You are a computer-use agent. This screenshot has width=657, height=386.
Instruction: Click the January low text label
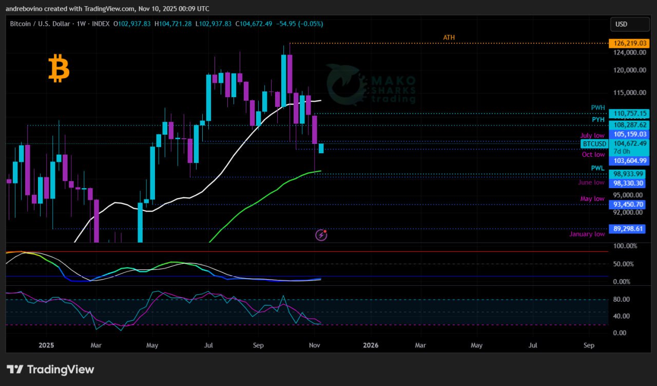pos(587,234)
